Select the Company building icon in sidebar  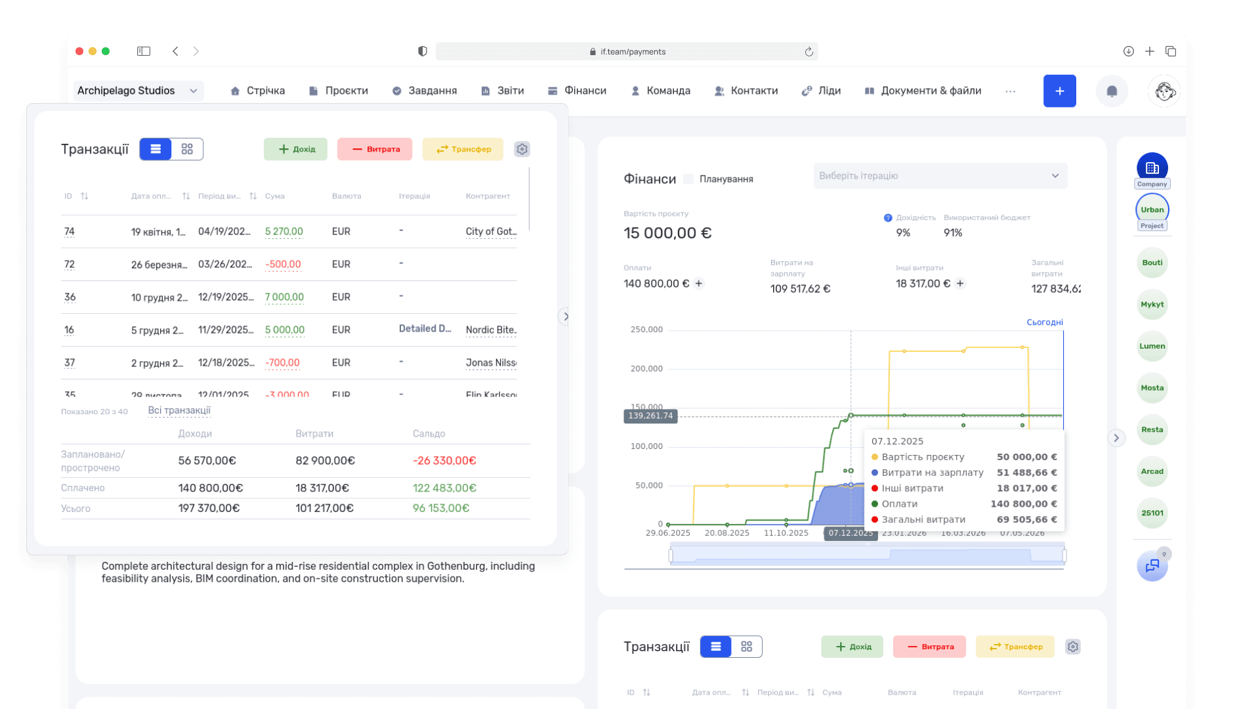(1152, 168)
